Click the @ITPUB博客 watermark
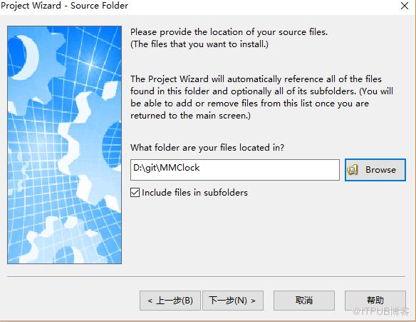Image resolution: width=416 pixels, height=322 pixels. (380, 311)
